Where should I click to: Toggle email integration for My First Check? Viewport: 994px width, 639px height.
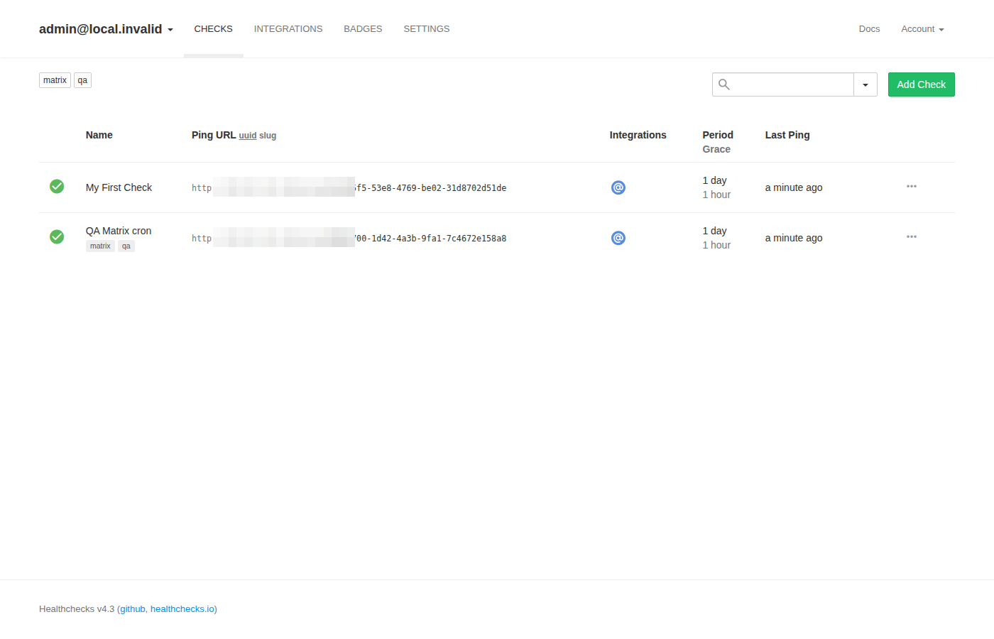coord(618,187)
